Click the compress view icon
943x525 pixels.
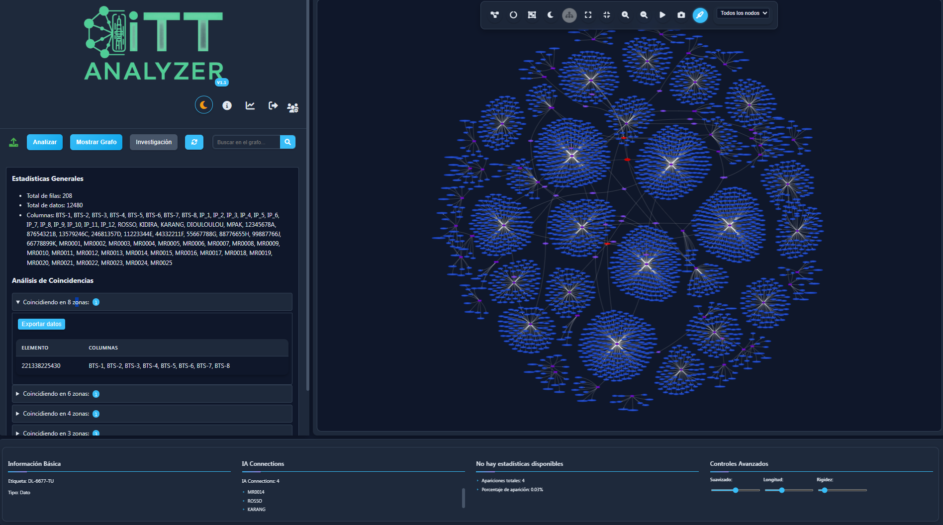607,15
